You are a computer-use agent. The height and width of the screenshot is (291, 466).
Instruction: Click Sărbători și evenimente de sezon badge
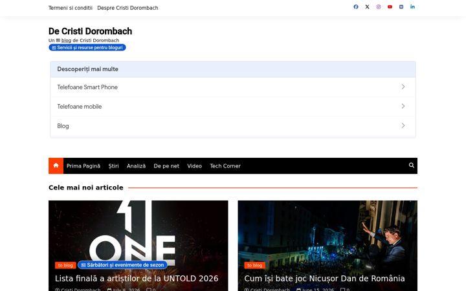122,265
